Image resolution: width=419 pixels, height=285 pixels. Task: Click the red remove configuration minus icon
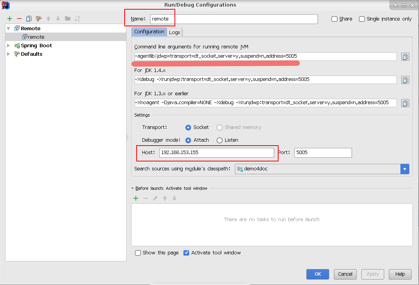[19, 19]
